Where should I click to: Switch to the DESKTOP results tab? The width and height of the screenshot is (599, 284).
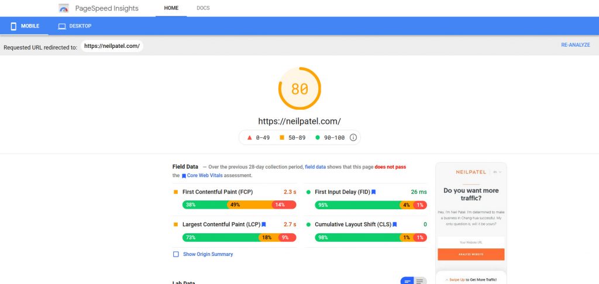tap(74, 26)
